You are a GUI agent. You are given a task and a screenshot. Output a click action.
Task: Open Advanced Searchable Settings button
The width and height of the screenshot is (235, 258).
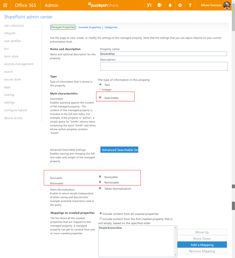pos(119,150)
